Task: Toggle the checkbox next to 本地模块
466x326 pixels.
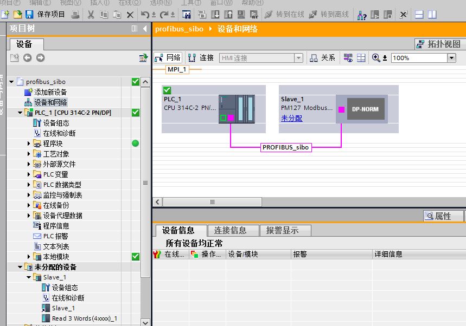Action: coord(135,256)
